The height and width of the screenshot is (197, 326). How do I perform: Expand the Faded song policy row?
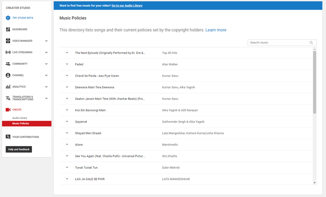pyautogui.click(x=67, y=64)
